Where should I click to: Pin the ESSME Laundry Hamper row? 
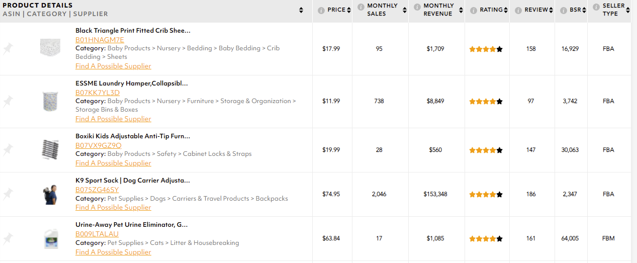8,102
